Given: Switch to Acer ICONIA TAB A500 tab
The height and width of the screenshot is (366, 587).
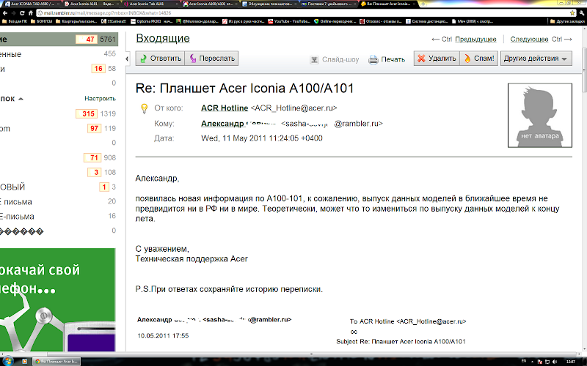Looking at the screenshot, I should 32,4.
